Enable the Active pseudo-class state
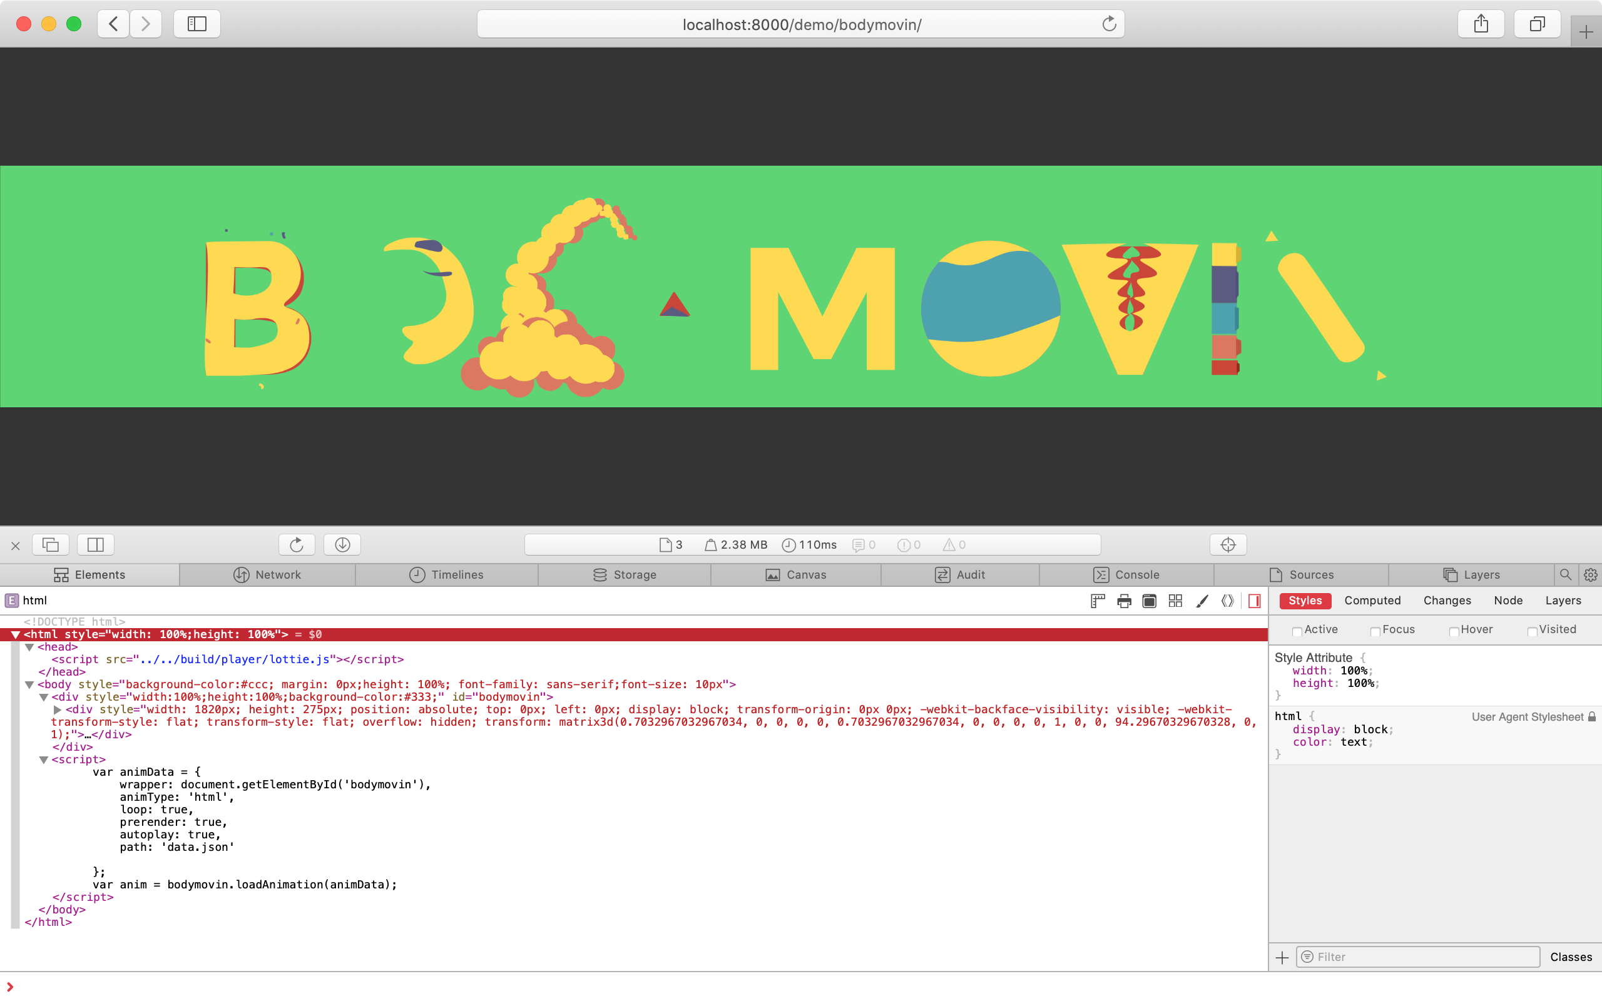The height and width of the screenshot is (1001, 1602). pyautogui.click(x=1297, y=630)
